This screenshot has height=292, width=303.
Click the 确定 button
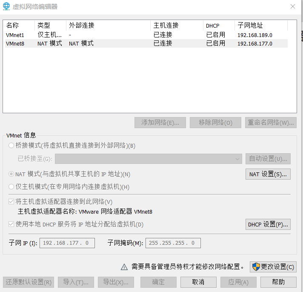coord(158,282)
